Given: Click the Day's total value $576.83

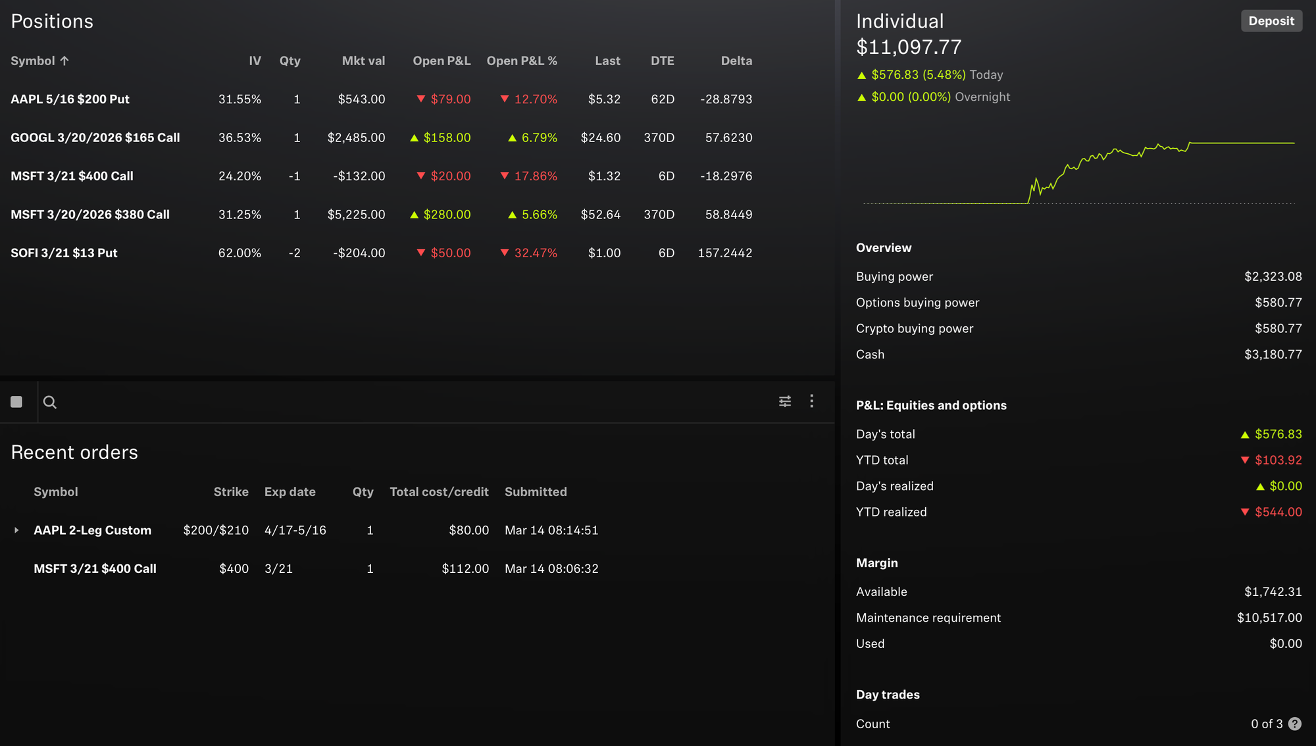Looking at the screenshot, I should coord(1271,434).
